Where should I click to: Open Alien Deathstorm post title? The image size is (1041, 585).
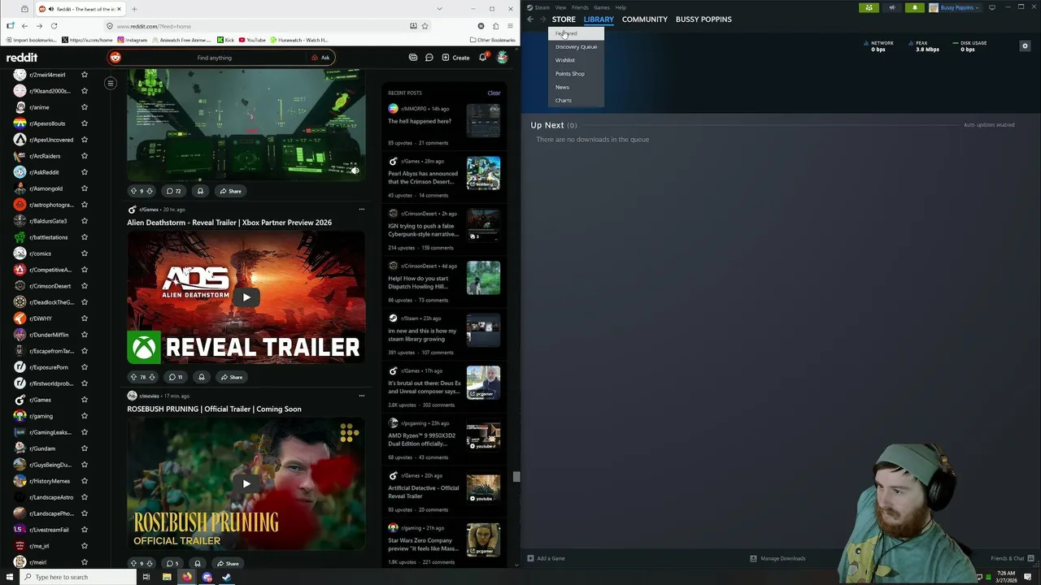click(x=229, y=223)
